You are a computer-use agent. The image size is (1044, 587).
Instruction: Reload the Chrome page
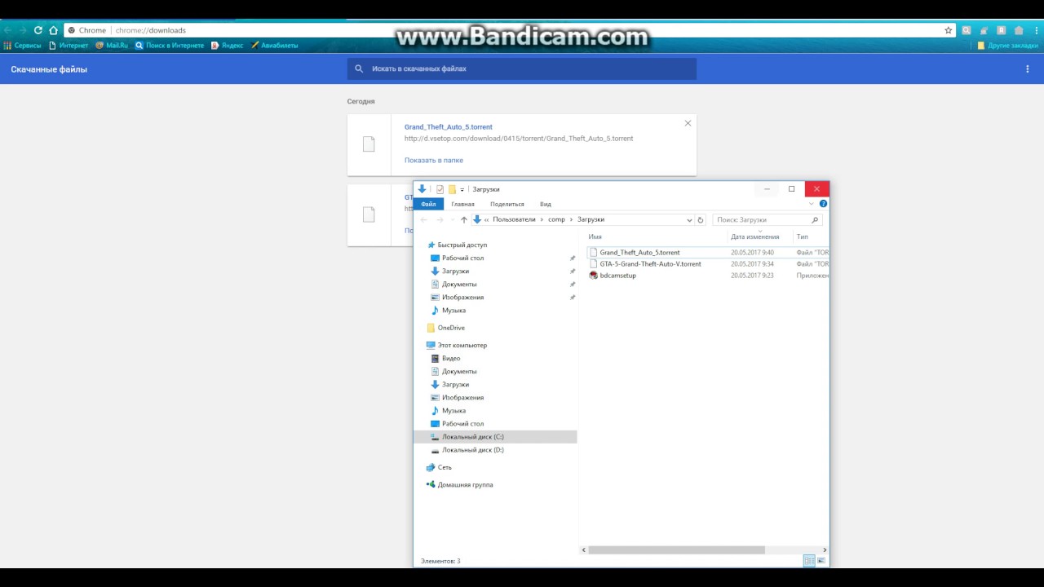tap(38, 30)
